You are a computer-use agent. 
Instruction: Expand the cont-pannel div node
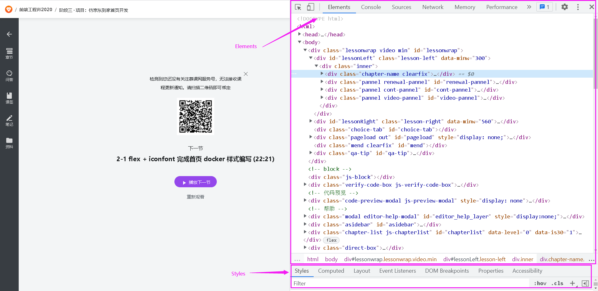point(322,89)
